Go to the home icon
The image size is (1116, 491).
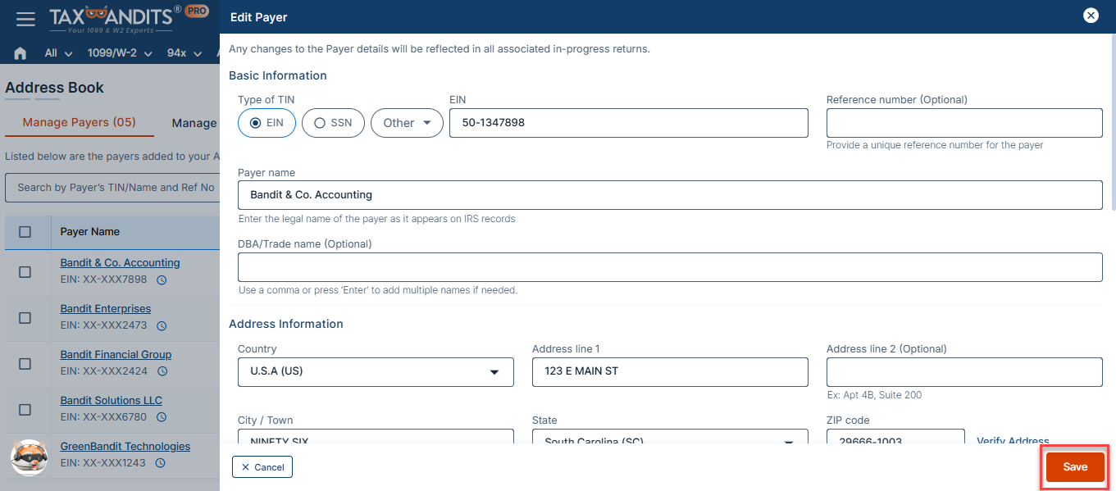[x=20, y=53]
